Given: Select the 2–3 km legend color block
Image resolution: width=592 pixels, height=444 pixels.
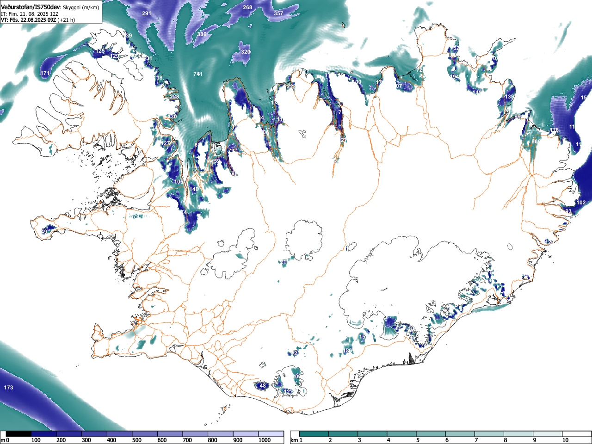Looking at the screenshot, I should pyautogui.click(x=343, y=434).
